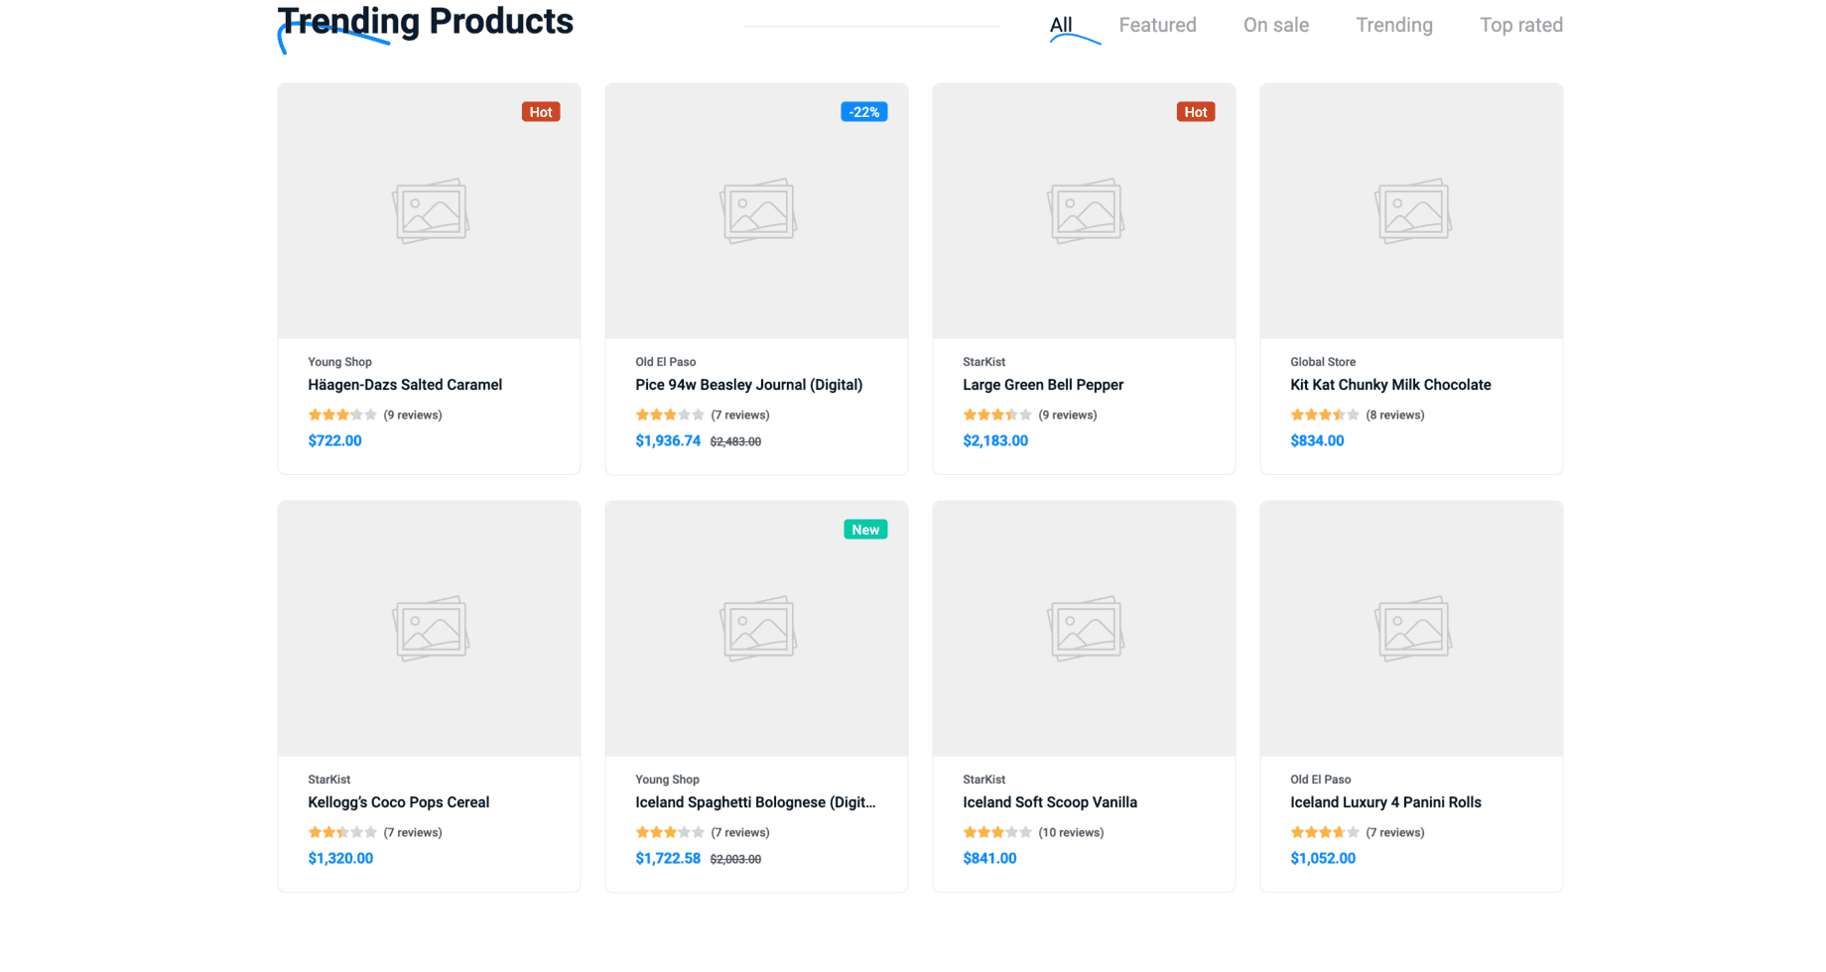Click star rating of Iceland Soft Scoop Vanilla
This screenshot has height=972, width=1826.
pos(996,832)
